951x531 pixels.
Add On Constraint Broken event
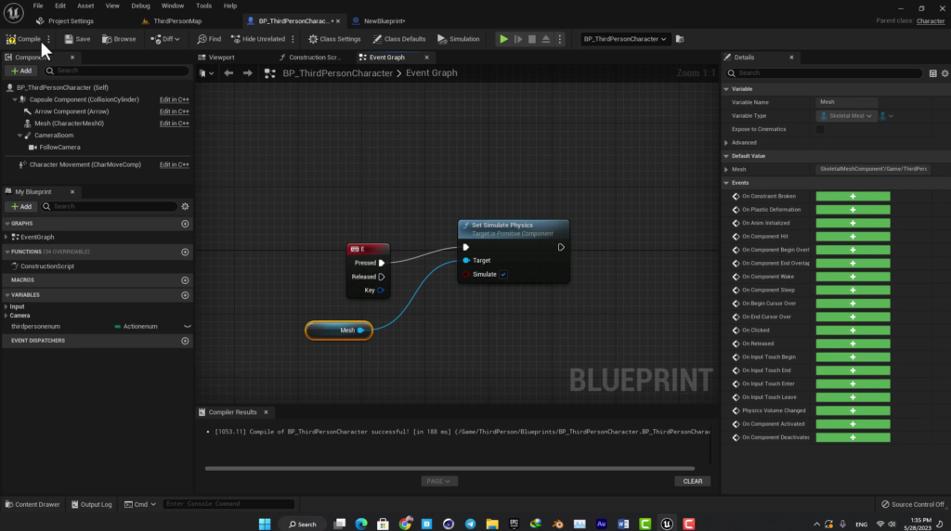coord(853,197)
